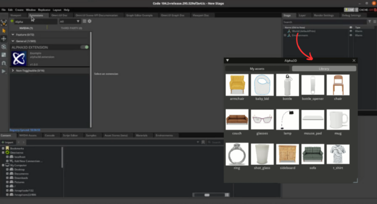Click the extensions list options hamburger icon
The image size is (377, 204).
(x=84, y=21)
